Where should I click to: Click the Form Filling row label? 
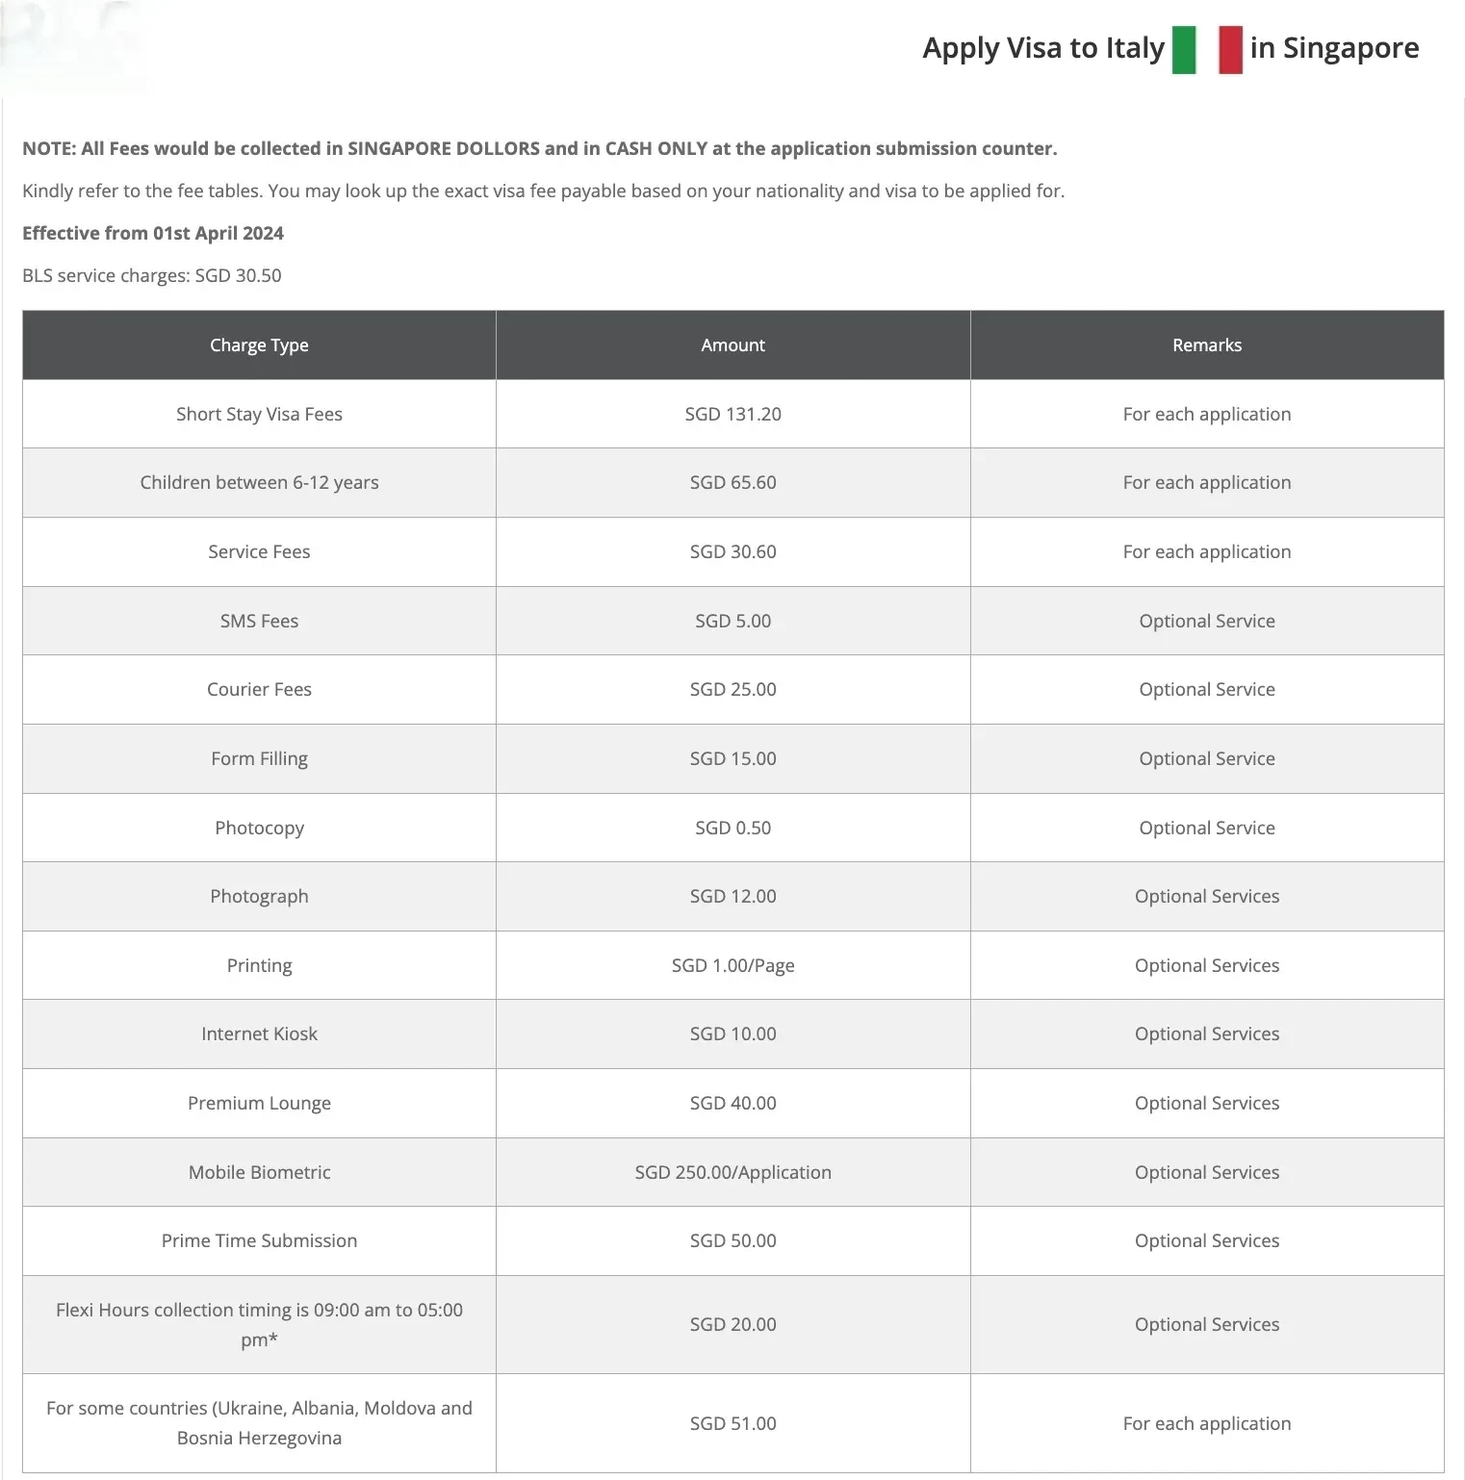pyautogui.click(x=259, y=759)
